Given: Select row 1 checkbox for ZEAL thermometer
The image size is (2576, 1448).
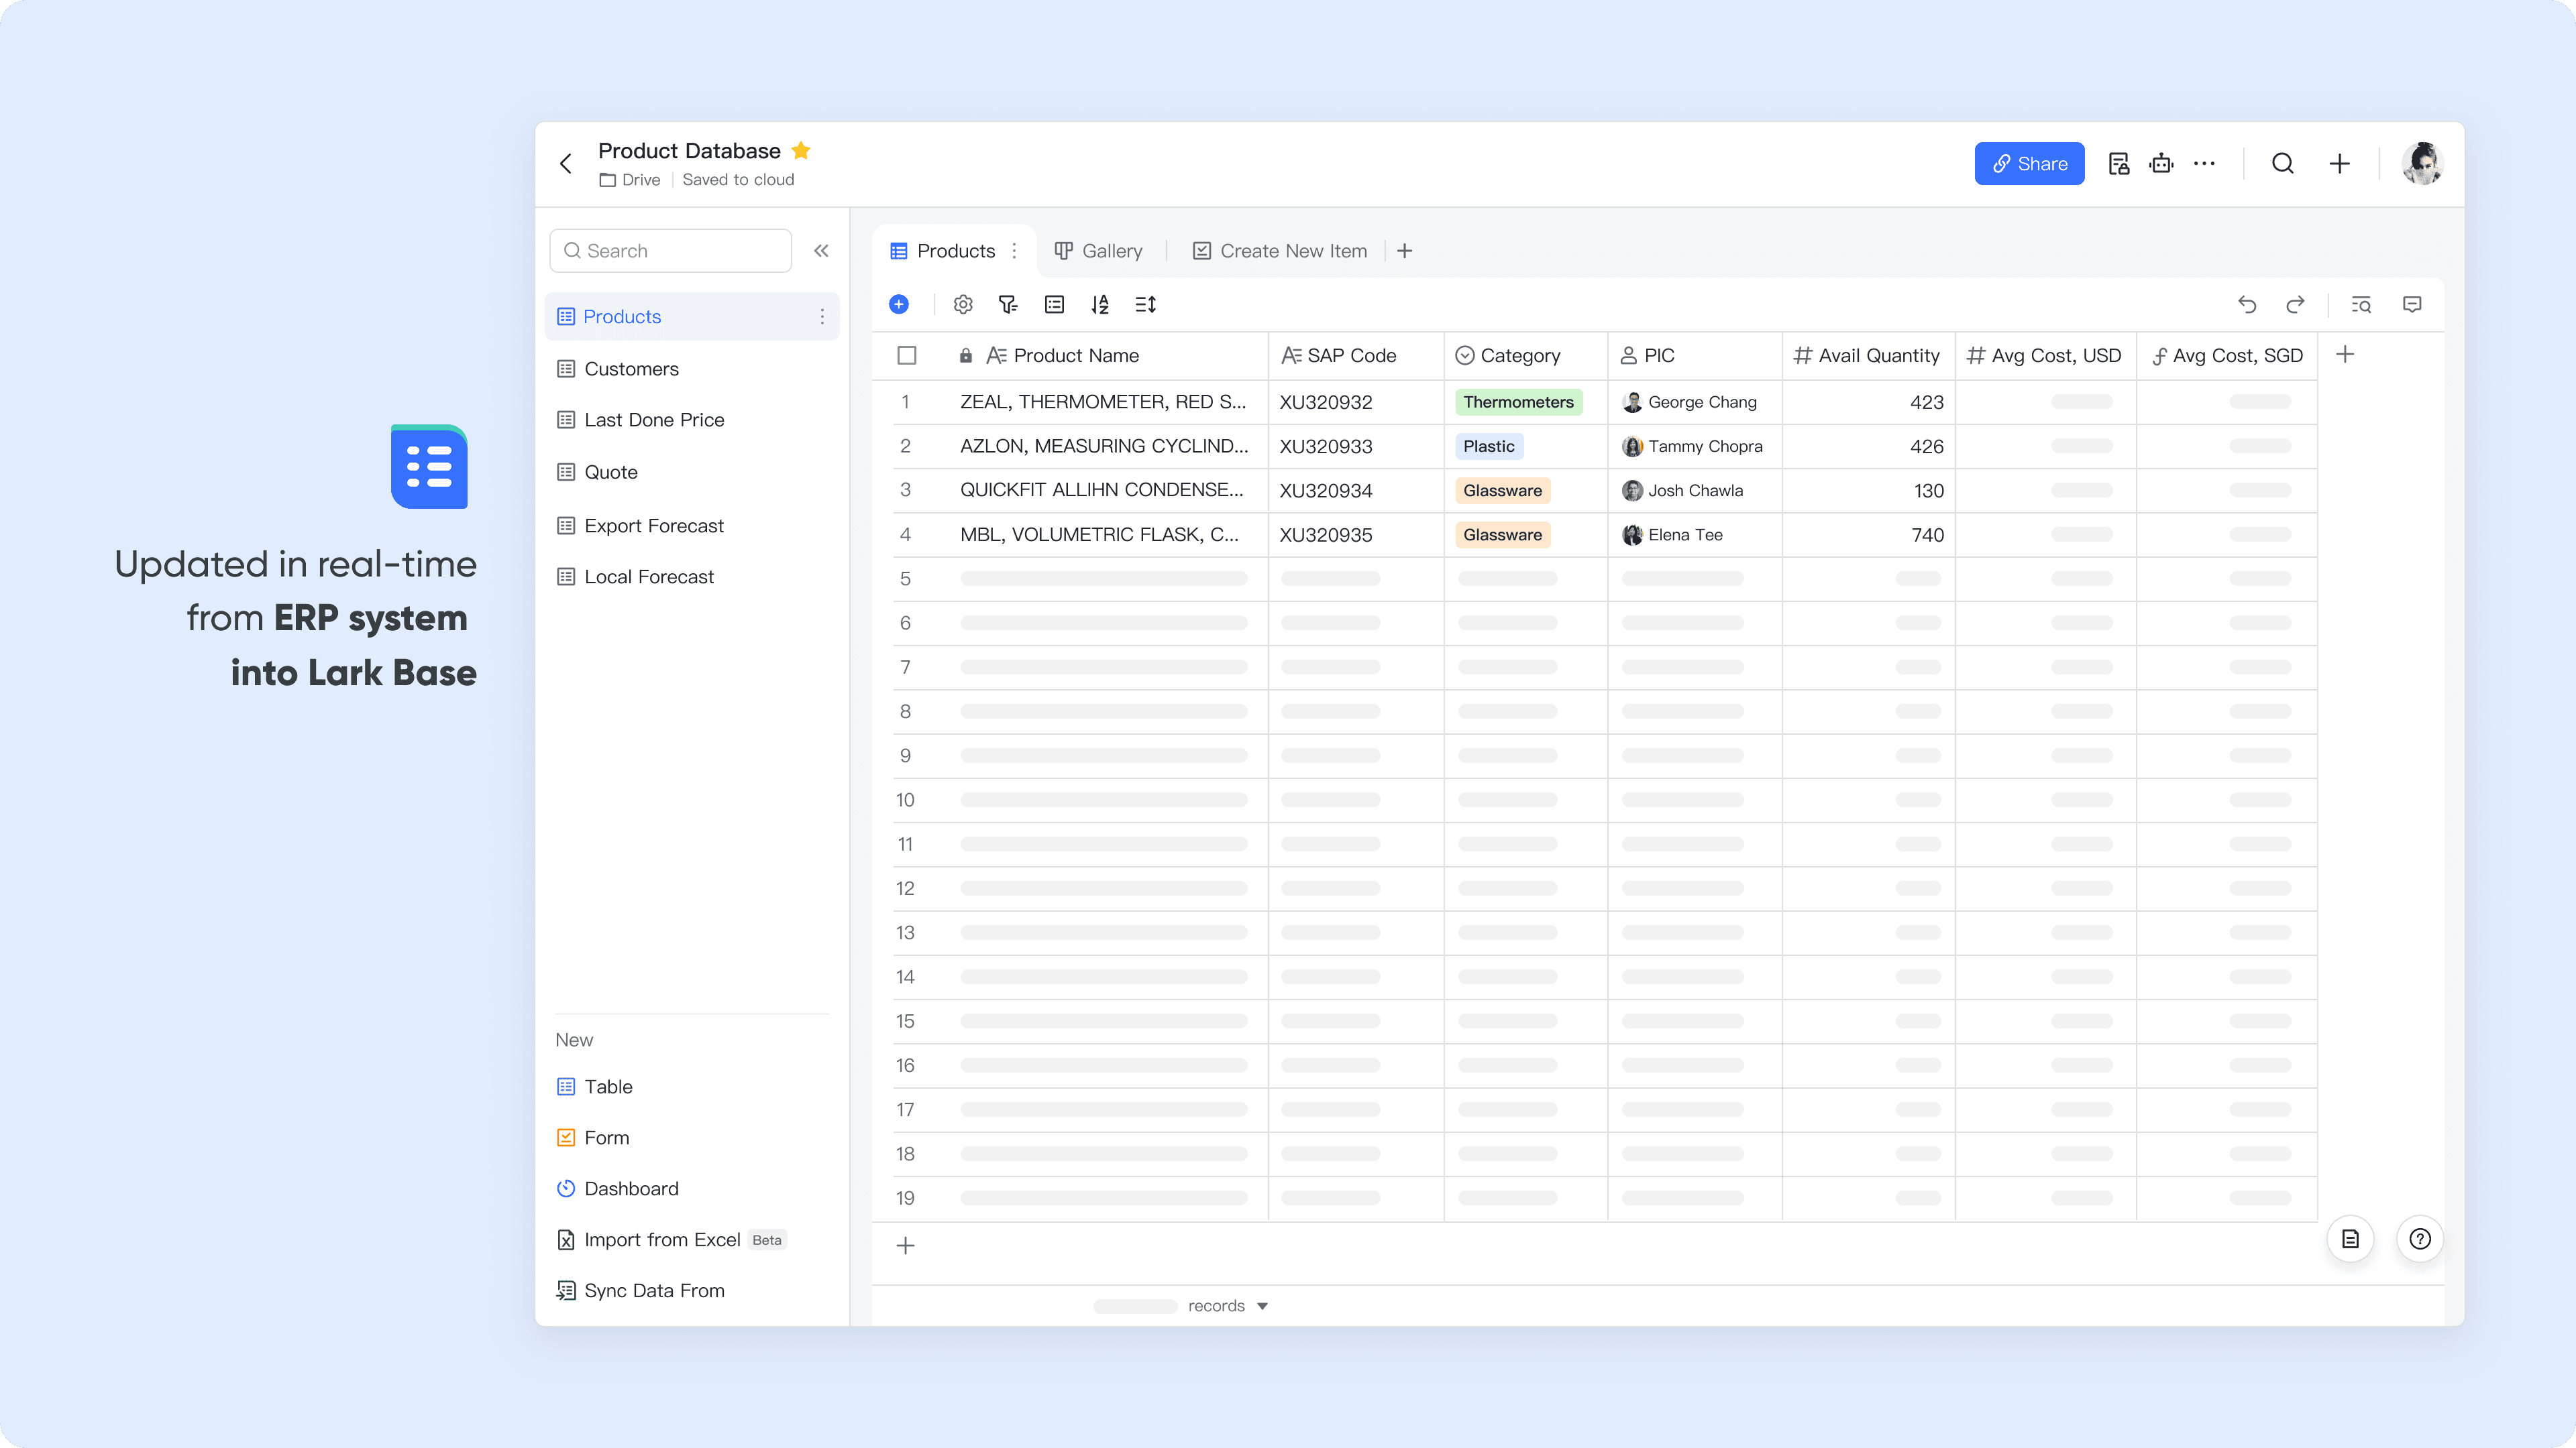Looking at the screenshot, I should [907, 402].
